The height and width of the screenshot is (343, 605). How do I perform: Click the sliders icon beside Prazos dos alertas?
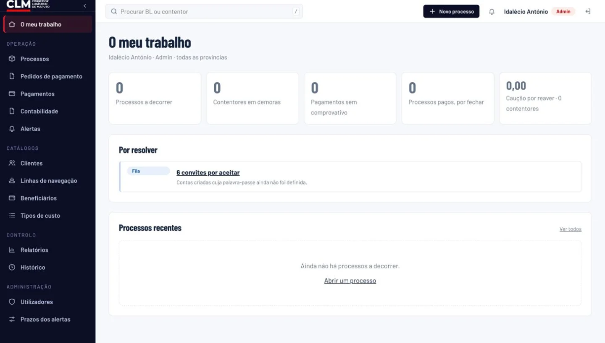[x=12, y=319]
